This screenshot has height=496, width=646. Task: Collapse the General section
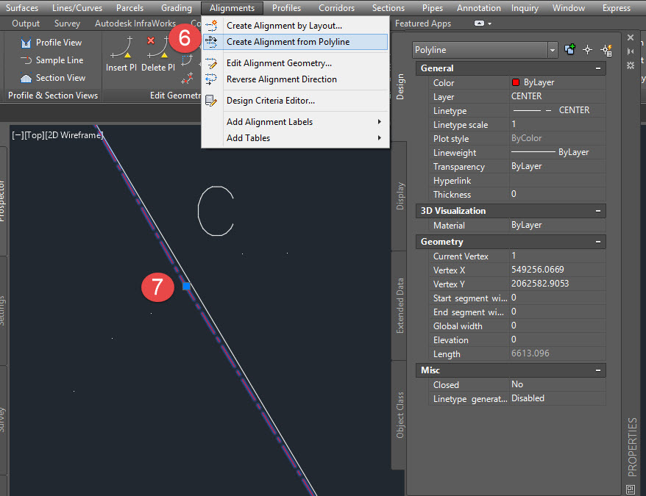(x=597, y=68)
